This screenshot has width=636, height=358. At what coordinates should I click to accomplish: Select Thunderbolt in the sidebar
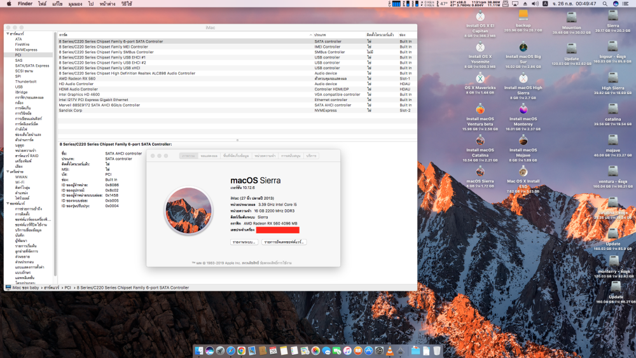tap(25, 81)
